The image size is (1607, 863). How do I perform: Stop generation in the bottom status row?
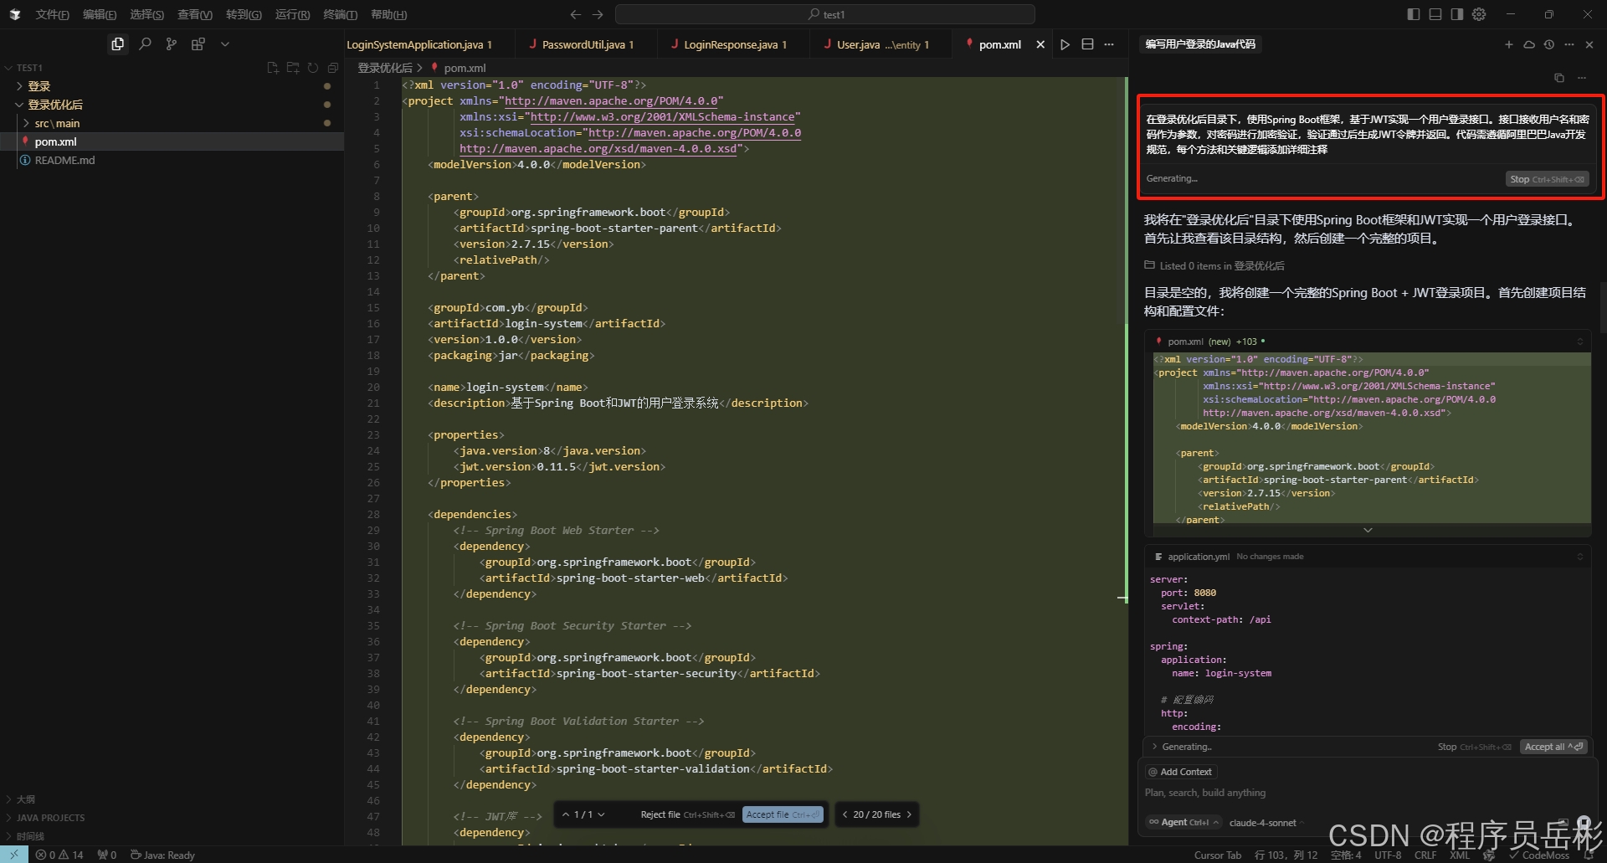[1474, 747]
